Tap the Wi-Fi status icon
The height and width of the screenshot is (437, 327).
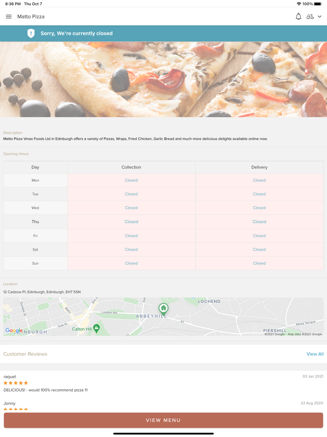(299, 4)
